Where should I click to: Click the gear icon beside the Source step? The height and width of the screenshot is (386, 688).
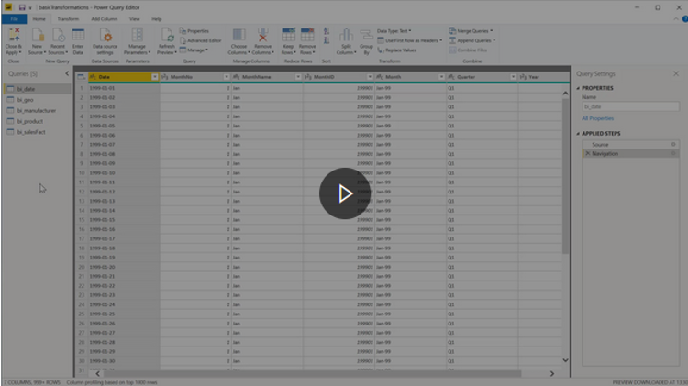click(674, 144)
